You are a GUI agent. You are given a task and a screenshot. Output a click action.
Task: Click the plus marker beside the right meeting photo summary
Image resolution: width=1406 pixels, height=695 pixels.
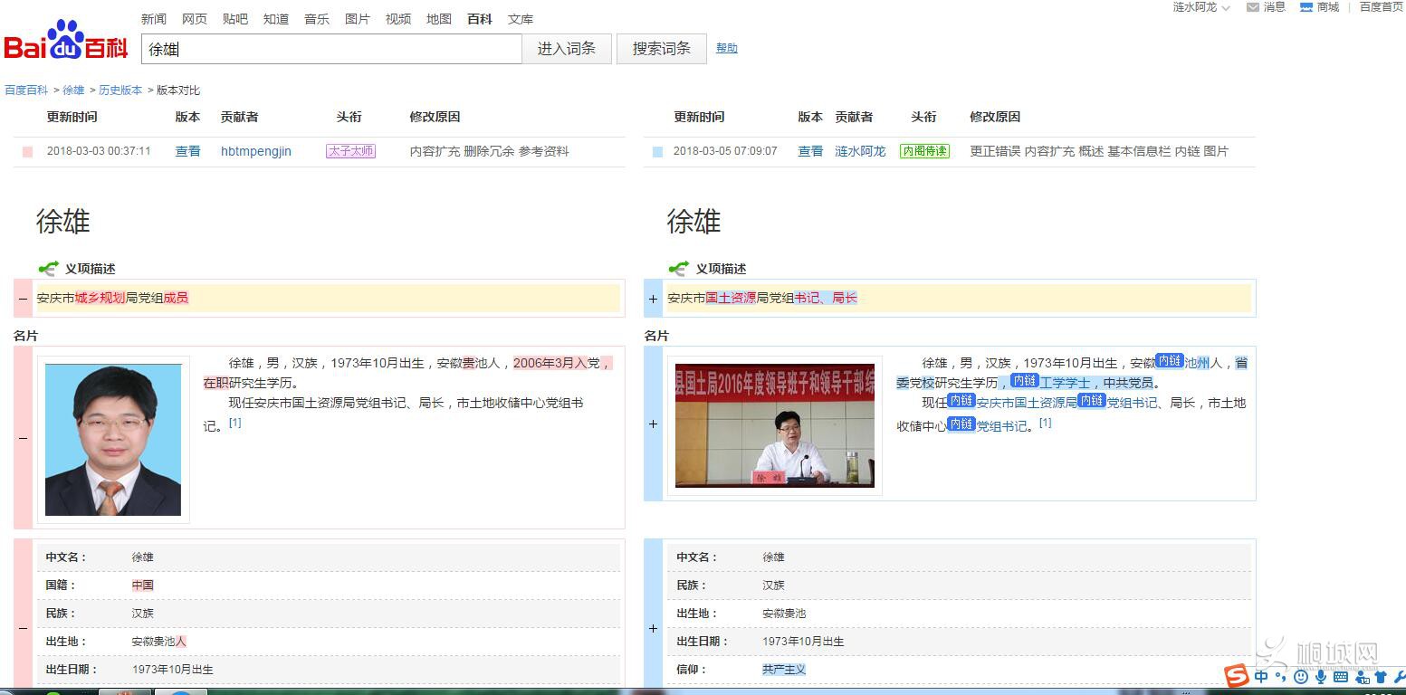click(x=654, y=424)
